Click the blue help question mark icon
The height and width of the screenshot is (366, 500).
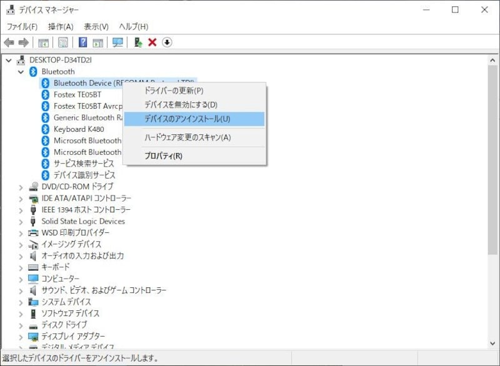[x=82, y=42]
